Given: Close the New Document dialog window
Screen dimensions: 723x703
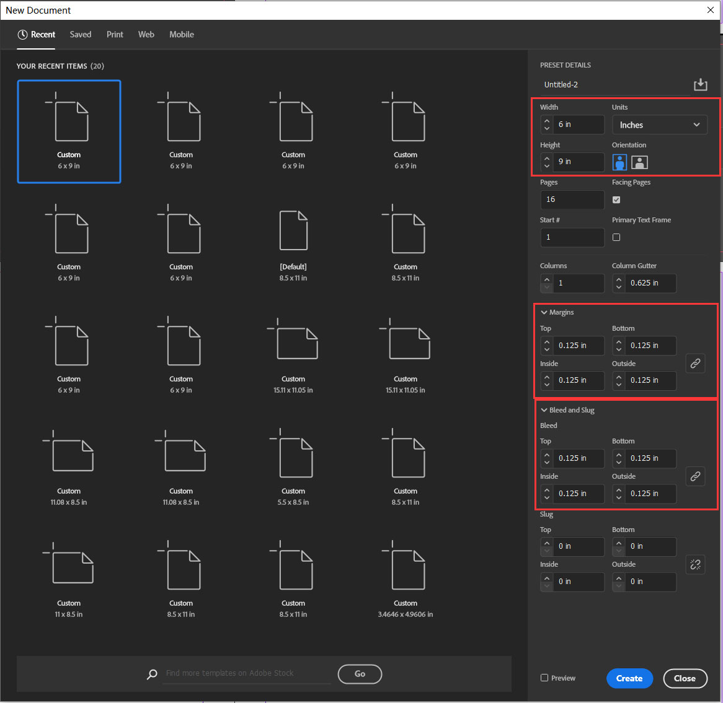Looking at the screenshot, I should pos(710,10).
